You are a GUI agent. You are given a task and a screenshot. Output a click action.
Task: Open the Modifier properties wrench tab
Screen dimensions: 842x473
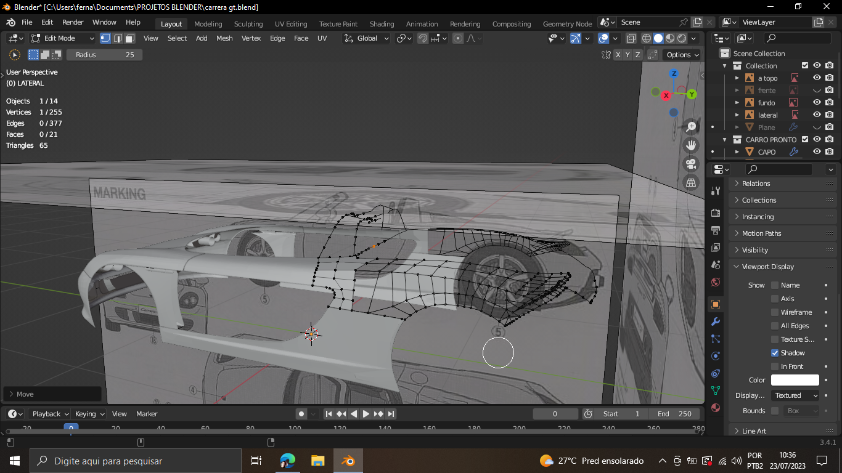[716, 321]
